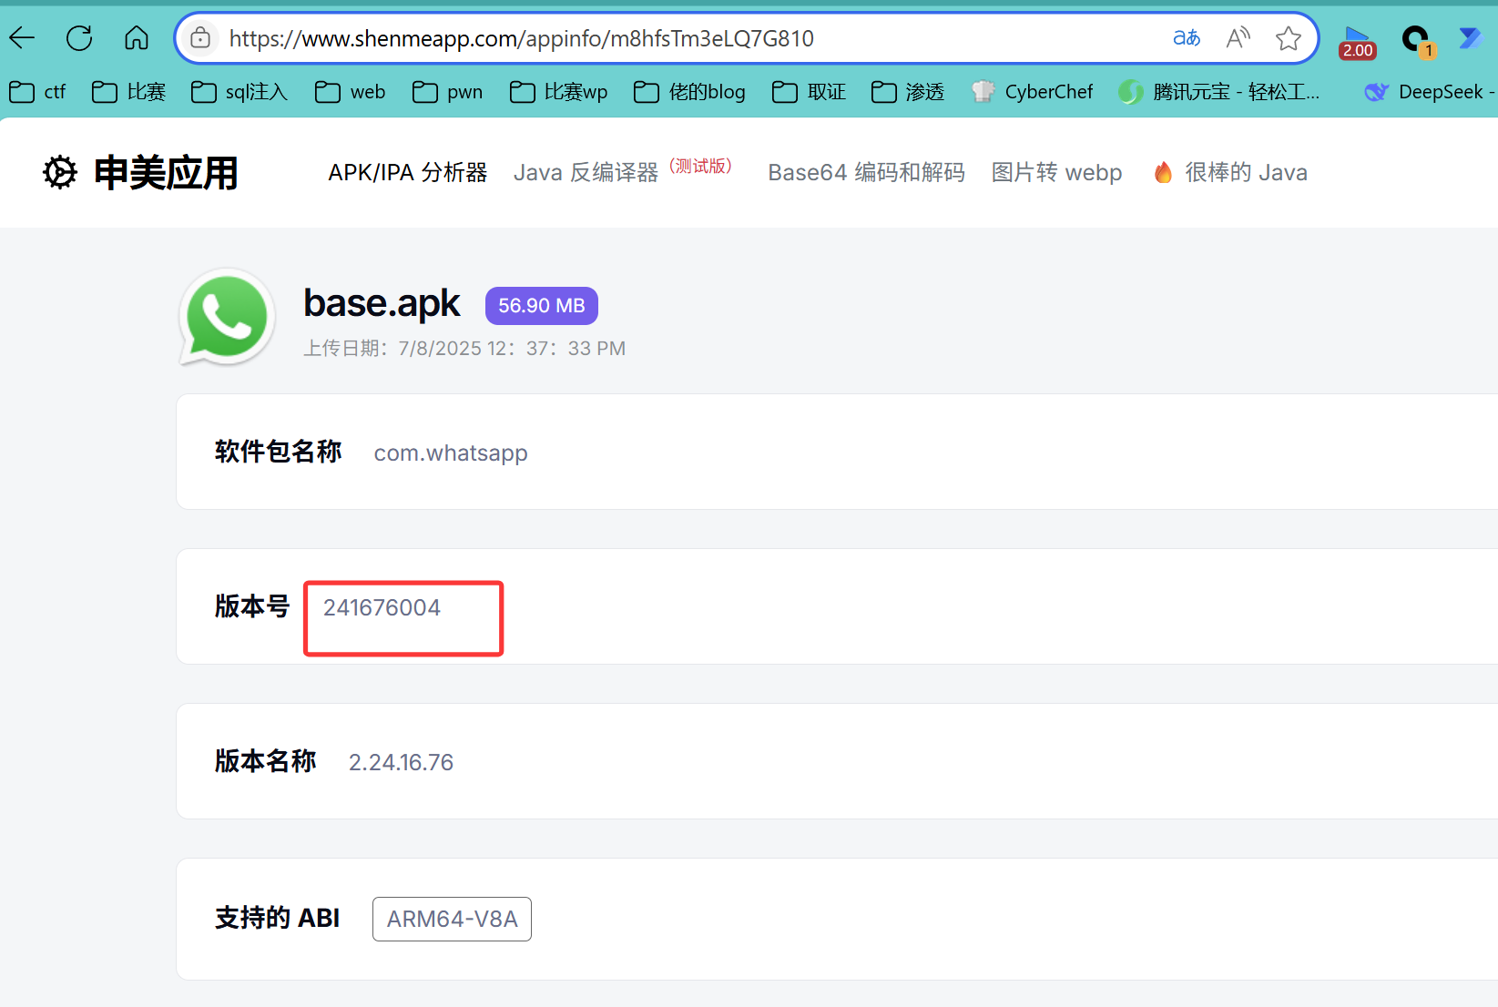Open Base64 编码和解码 nav item

[867, 172]
